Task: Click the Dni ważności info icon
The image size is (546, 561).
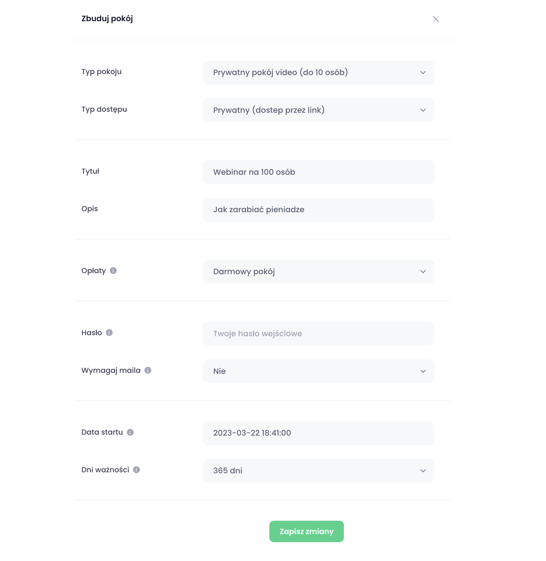Action: [136, 470]
